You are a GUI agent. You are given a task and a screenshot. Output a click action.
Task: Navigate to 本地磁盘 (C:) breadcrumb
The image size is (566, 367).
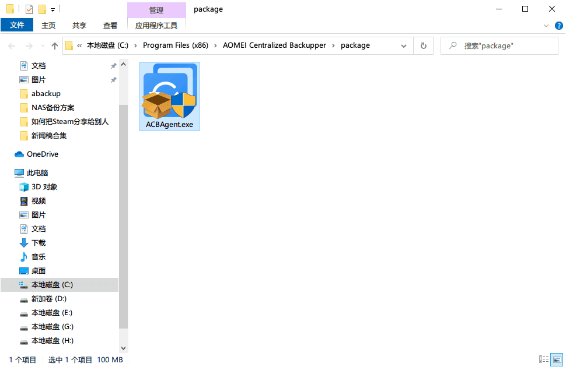[107, 45]
